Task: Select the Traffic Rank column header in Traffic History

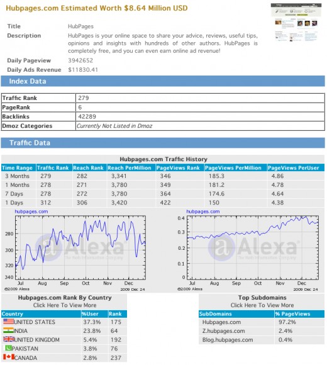Action: pyautogui.click(x=54, y=168)
